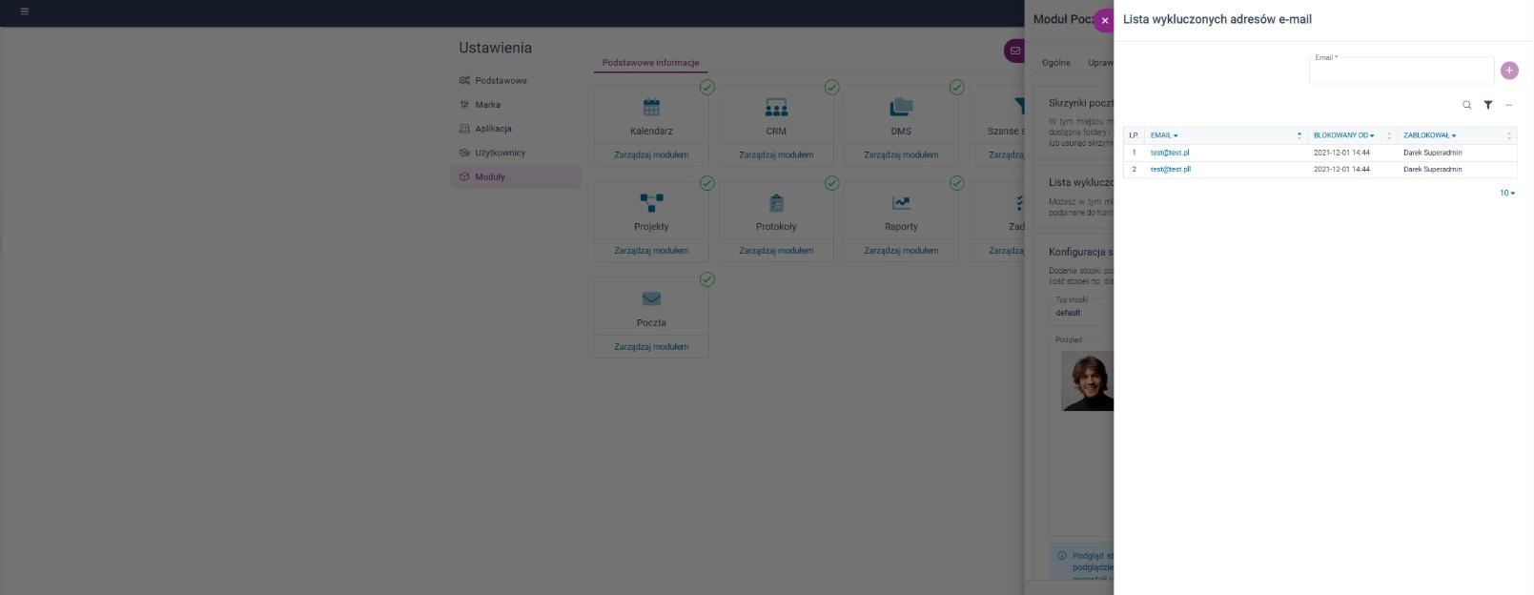The width and height of the screenshot is (1534, 595).
Task: Open the test@test.pl email link
Action: pos(1169,153)
